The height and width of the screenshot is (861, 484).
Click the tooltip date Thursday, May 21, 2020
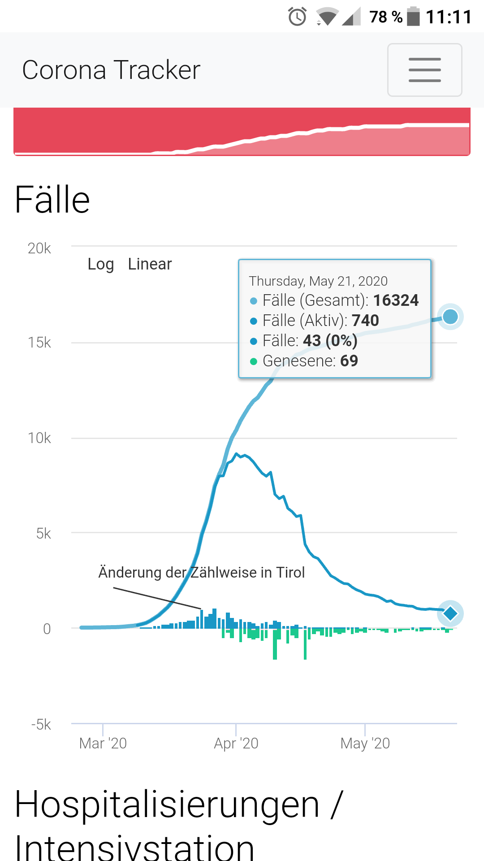coord(318,281)
